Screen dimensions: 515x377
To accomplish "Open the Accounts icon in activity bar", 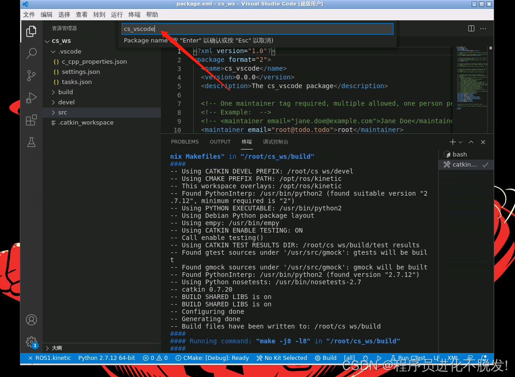I will pyautogui.click(x=31, y=320).
